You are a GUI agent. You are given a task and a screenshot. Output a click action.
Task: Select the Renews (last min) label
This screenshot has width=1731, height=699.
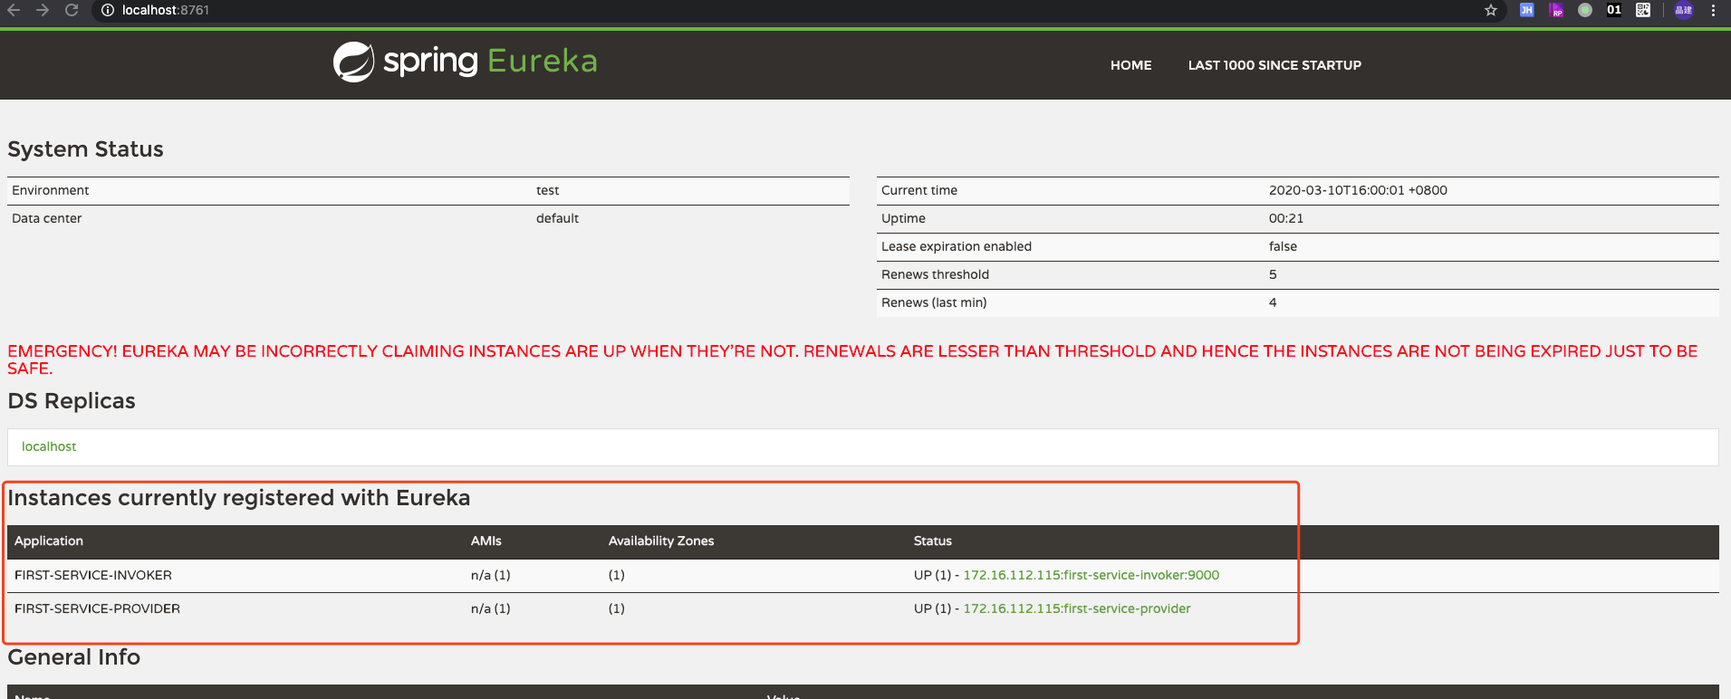[x=934, y=302]
